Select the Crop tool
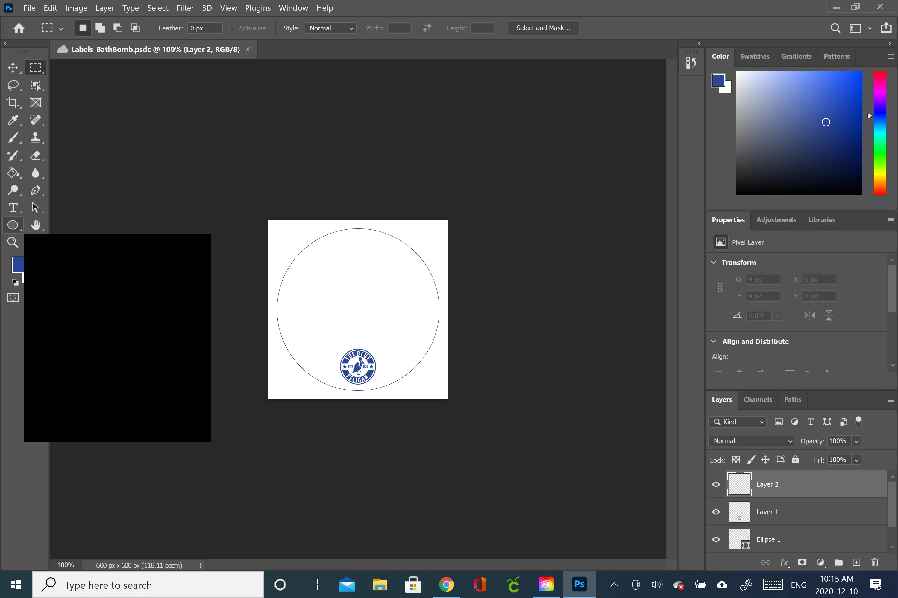 13,102
